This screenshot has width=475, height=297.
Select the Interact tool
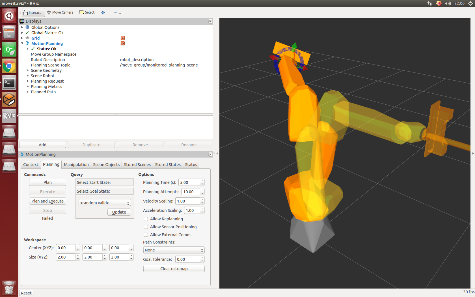[x=33, y=12]
